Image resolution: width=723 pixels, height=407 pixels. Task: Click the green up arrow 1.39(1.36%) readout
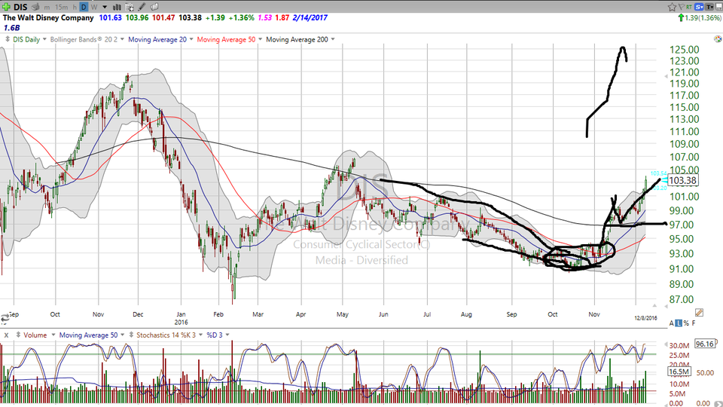pyautogui.click(x=699, y=17)
